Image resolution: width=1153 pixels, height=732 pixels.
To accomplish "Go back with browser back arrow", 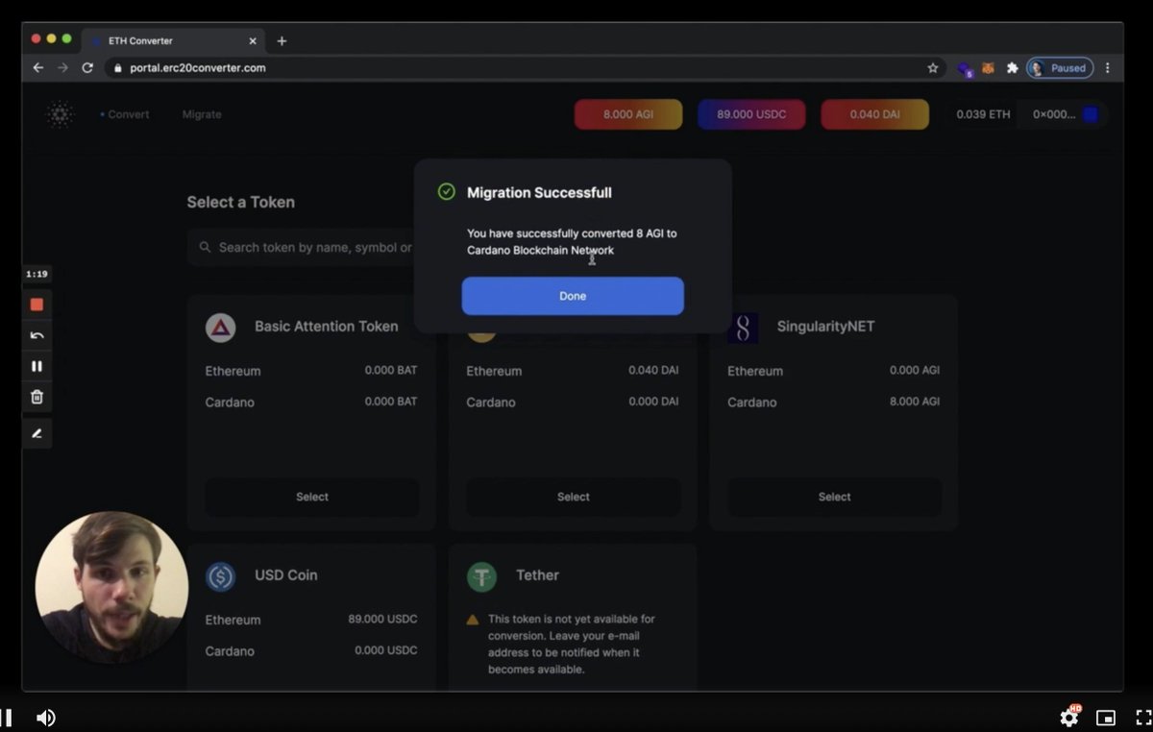I will (x=37, y=68).
